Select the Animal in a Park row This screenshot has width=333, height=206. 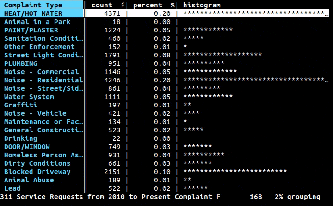coord(164,22)
